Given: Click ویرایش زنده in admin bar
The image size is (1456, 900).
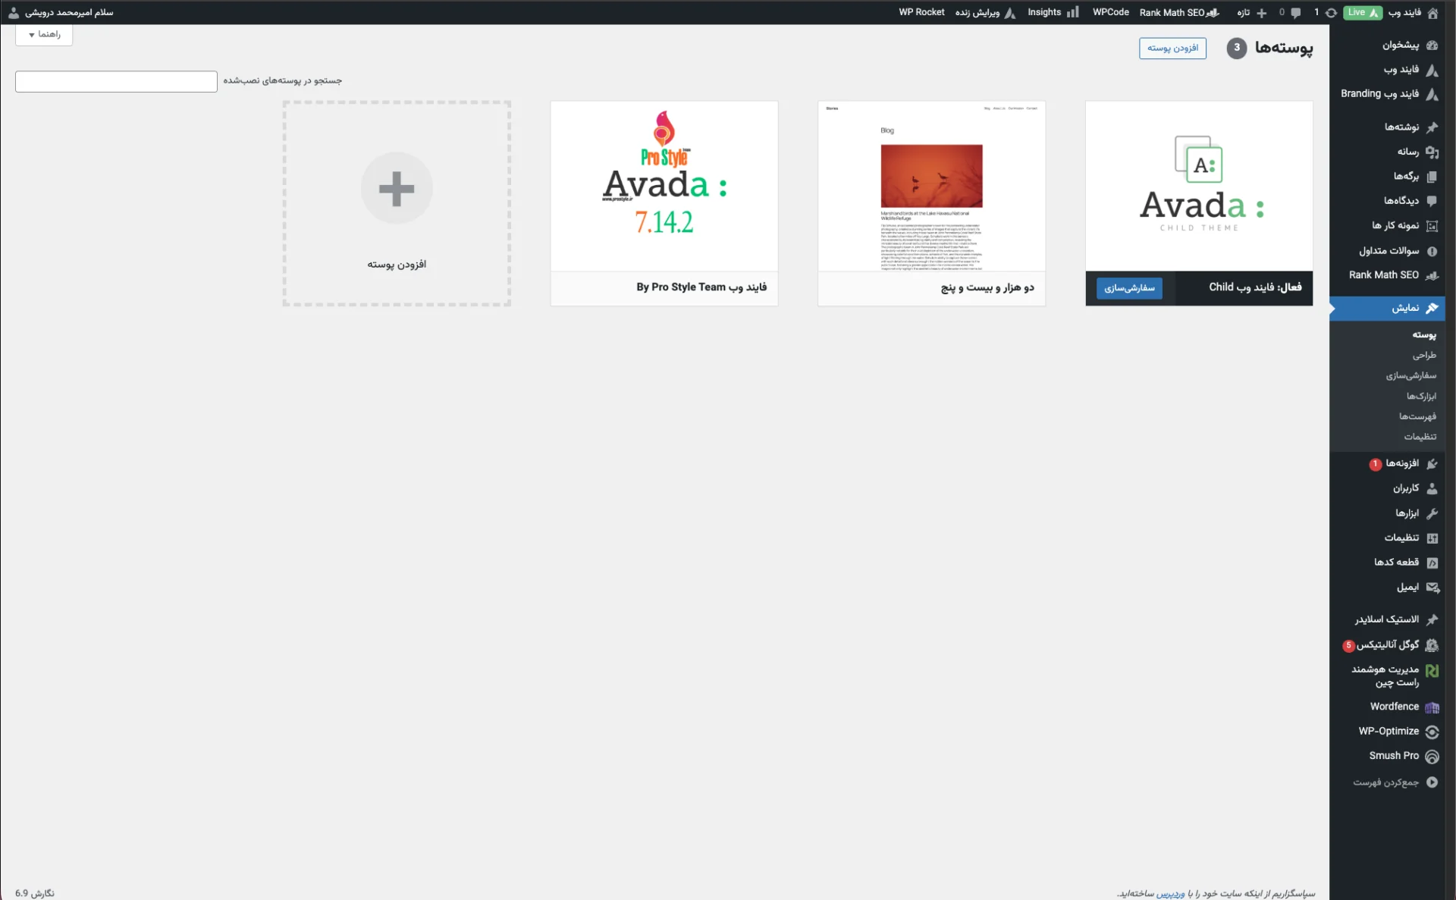Looking at the screenshot, I should pyautogui.click(x=985, y=12).
